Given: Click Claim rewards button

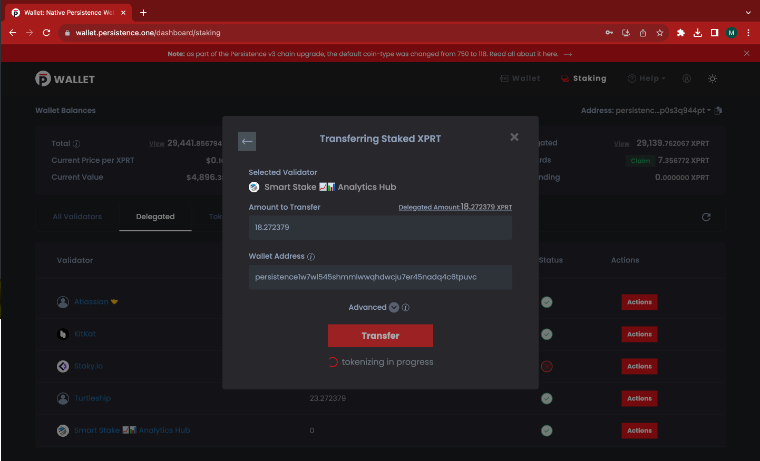Looking at the screenshot, I should pyautogui.click(x=640, y=161).
